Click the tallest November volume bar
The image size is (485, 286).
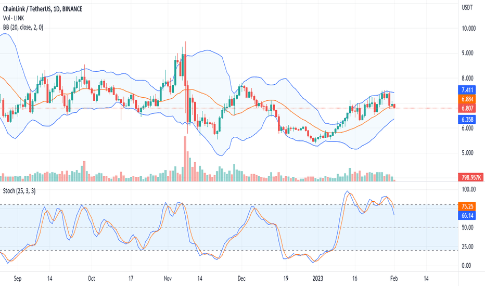tap(185, 159)
